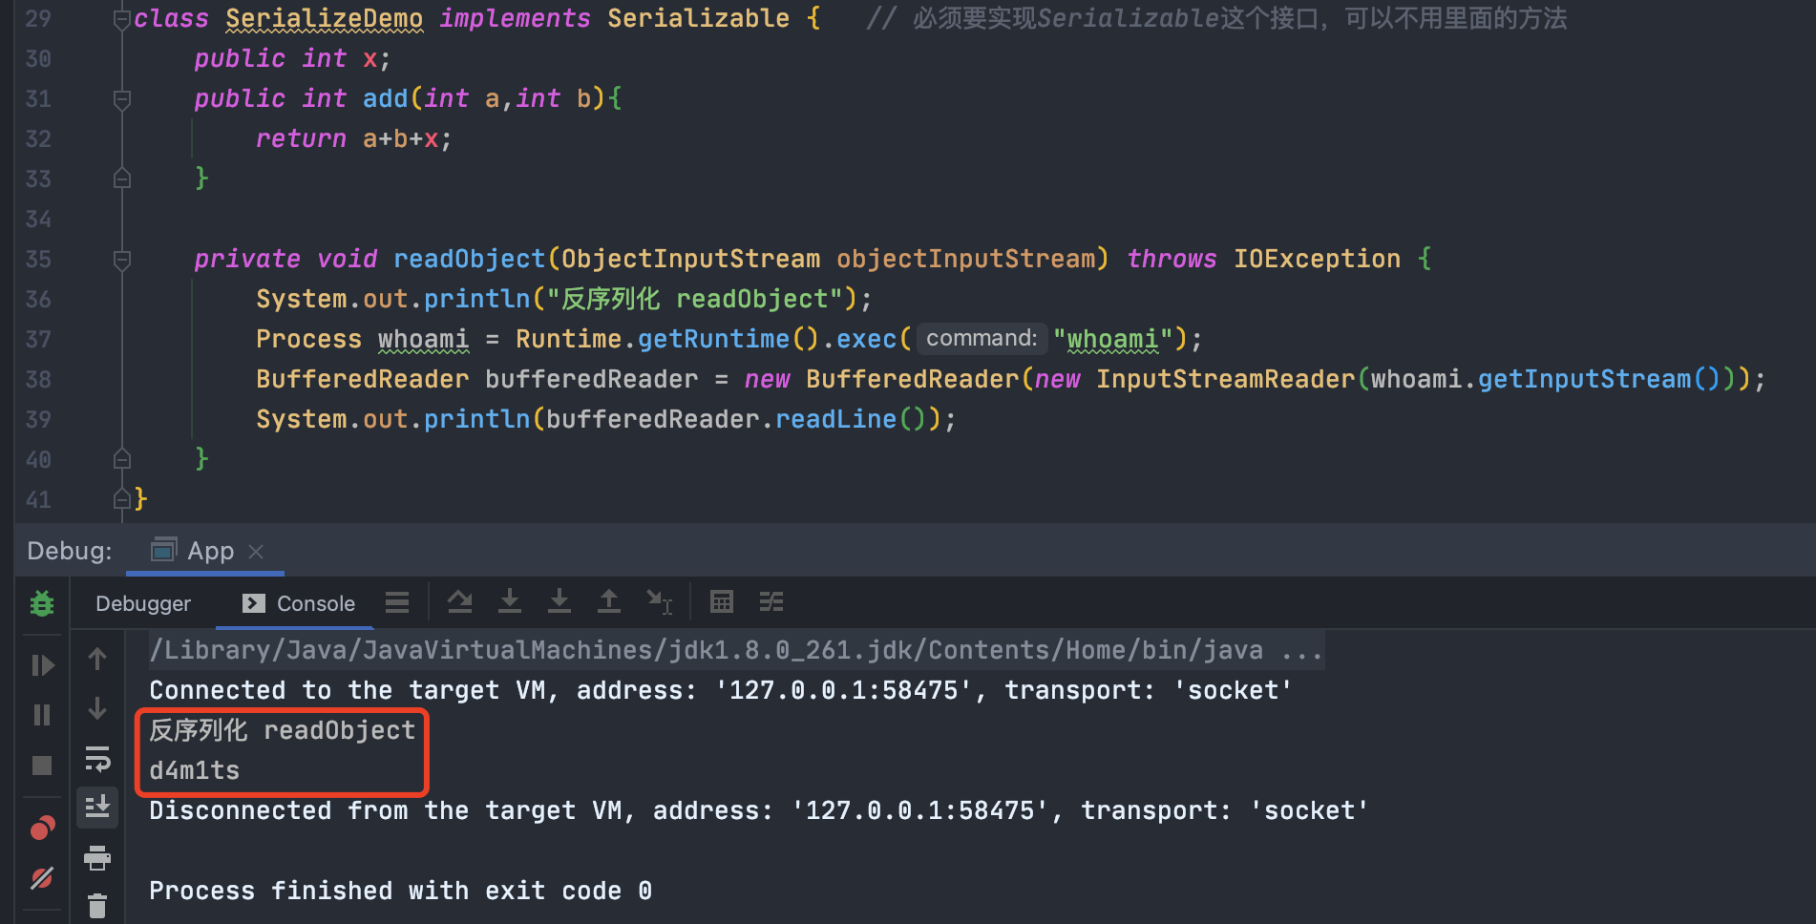Click the getInputStream call on line 38
The height and width of the screenshot is (924, 1816).
(x=1584, y=379)
